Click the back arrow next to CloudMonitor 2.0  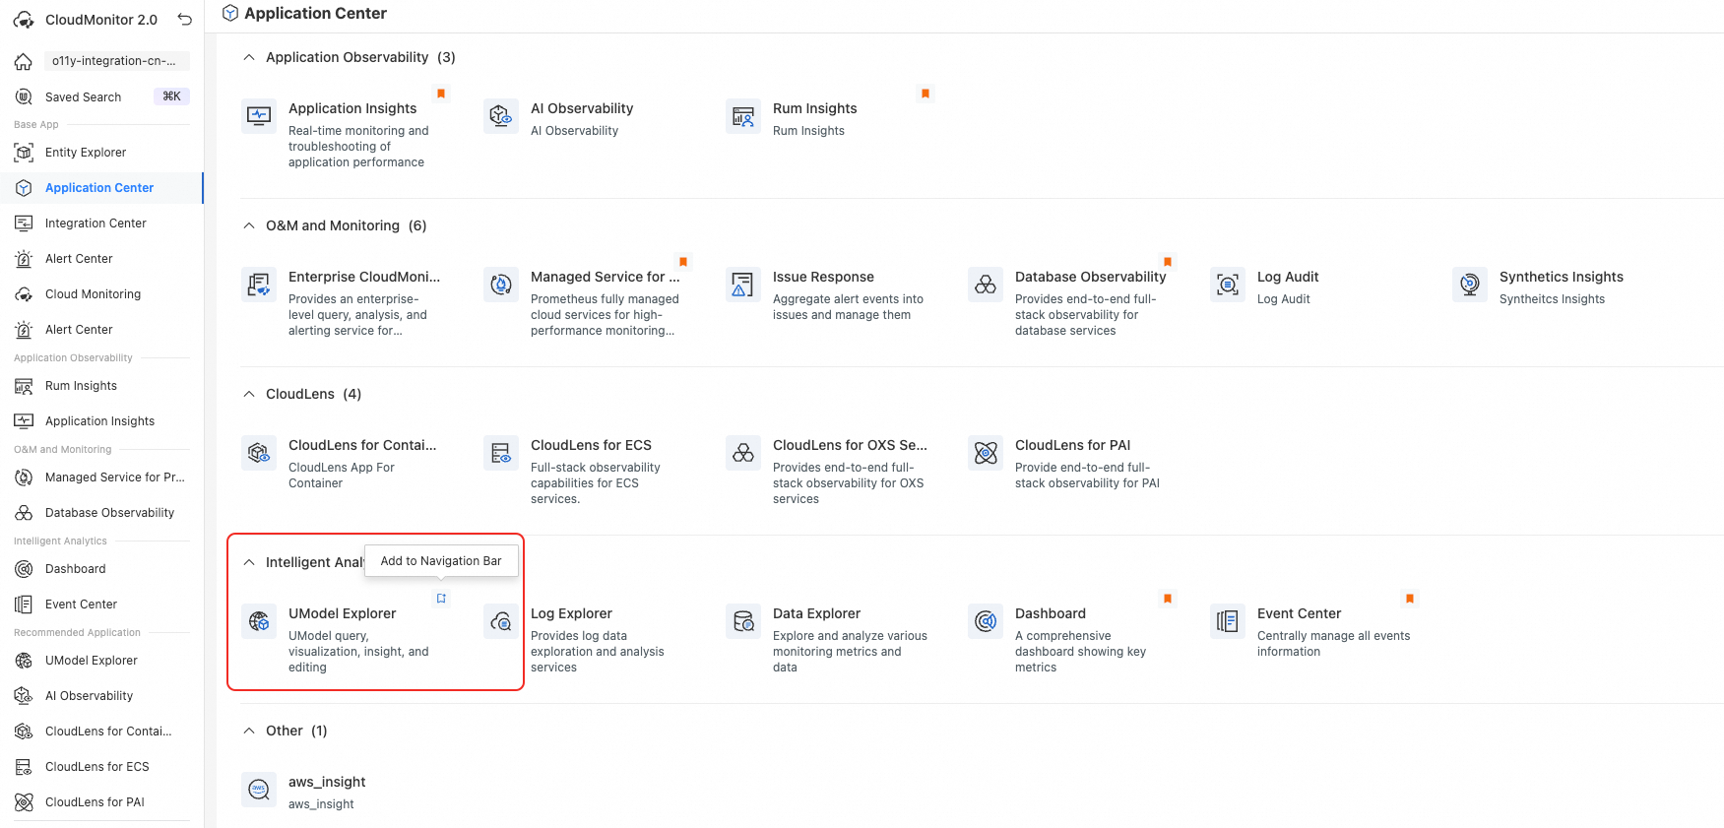(184, 20)
